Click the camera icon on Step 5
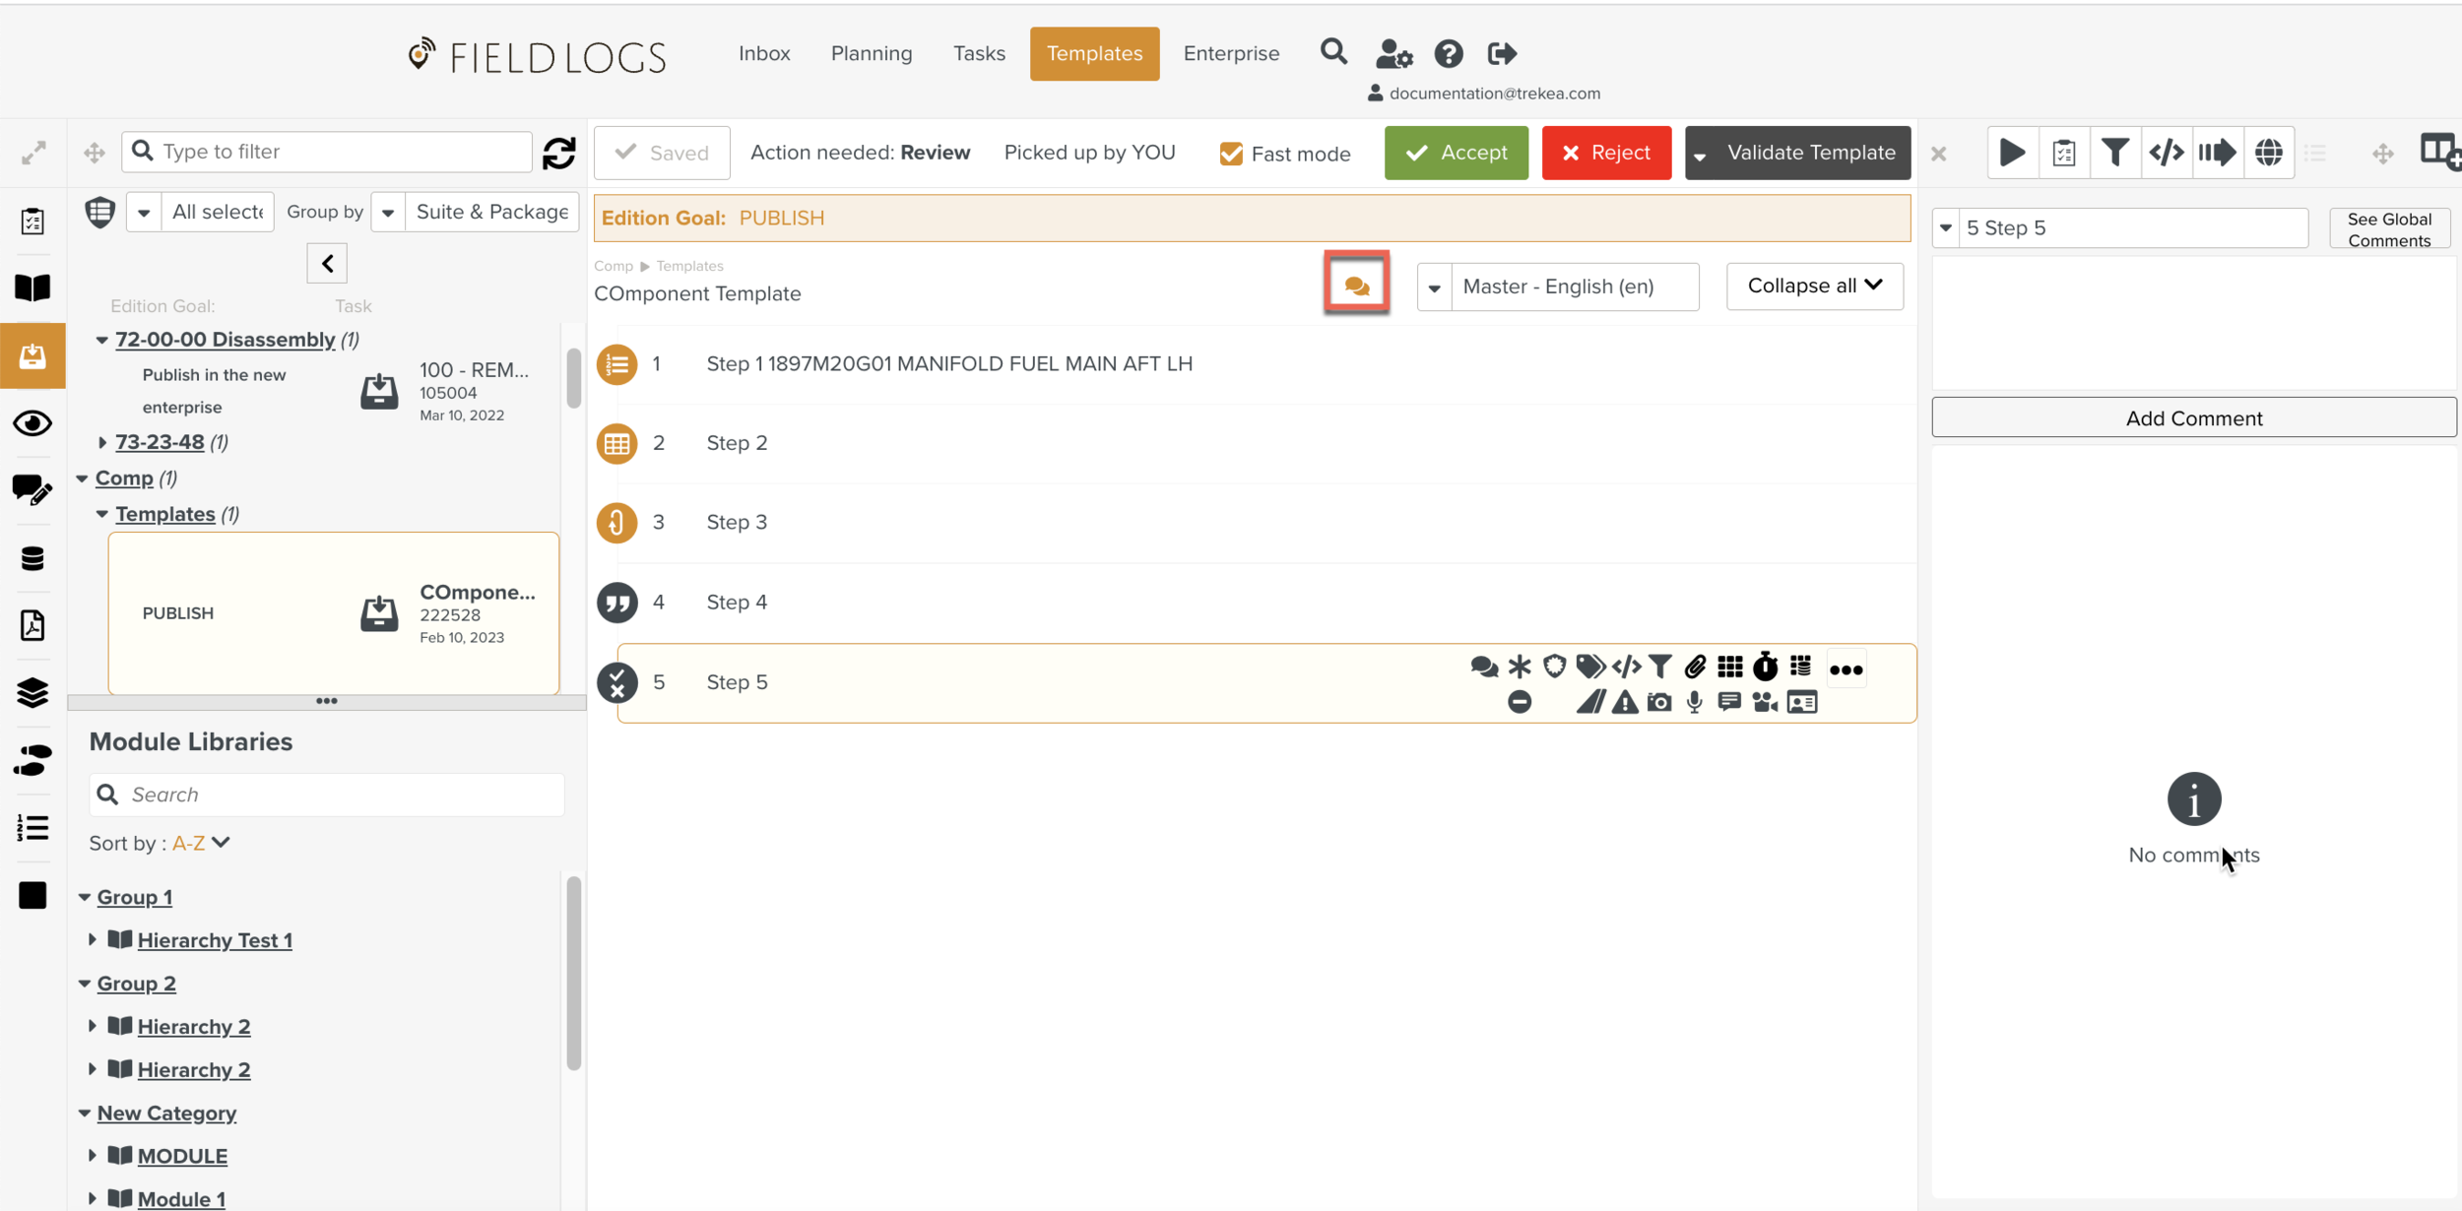 tap(1659, 702)
